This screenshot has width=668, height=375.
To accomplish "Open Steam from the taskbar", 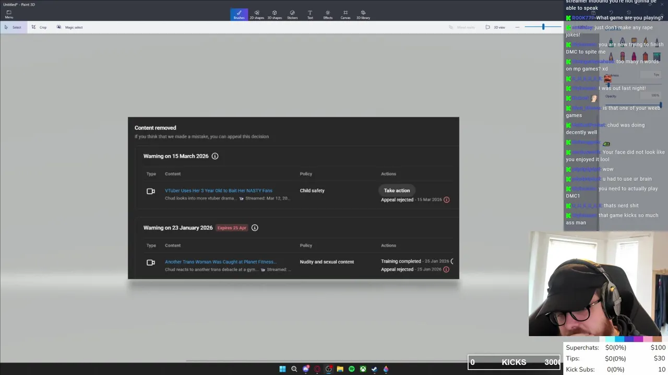I will (x=374, y=369).
